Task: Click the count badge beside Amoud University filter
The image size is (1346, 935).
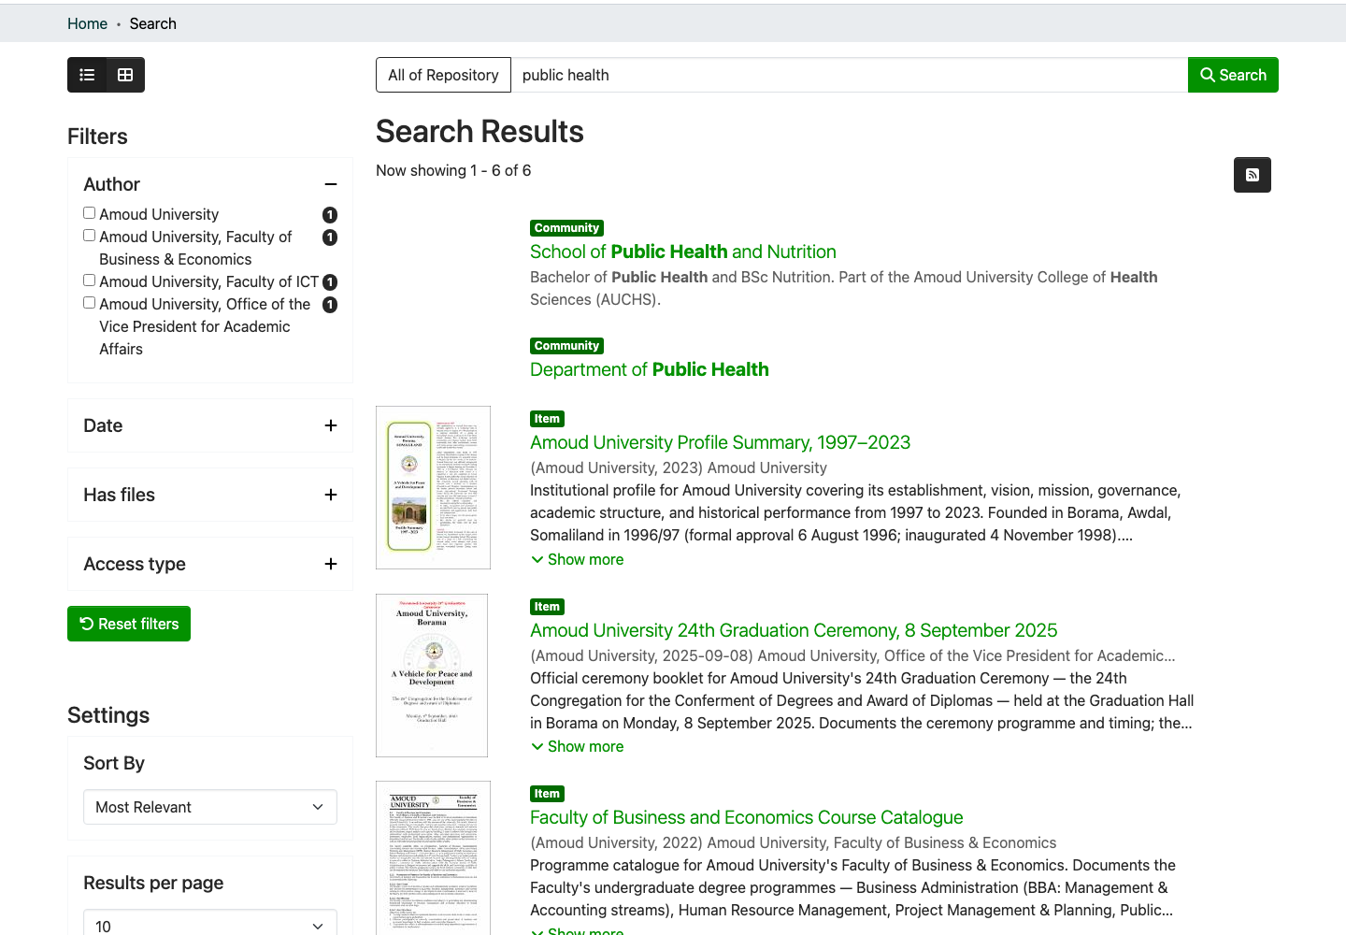Action: [x=330, y=215]
